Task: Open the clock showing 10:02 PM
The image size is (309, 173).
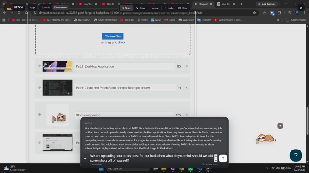Action: click(299, 168)
